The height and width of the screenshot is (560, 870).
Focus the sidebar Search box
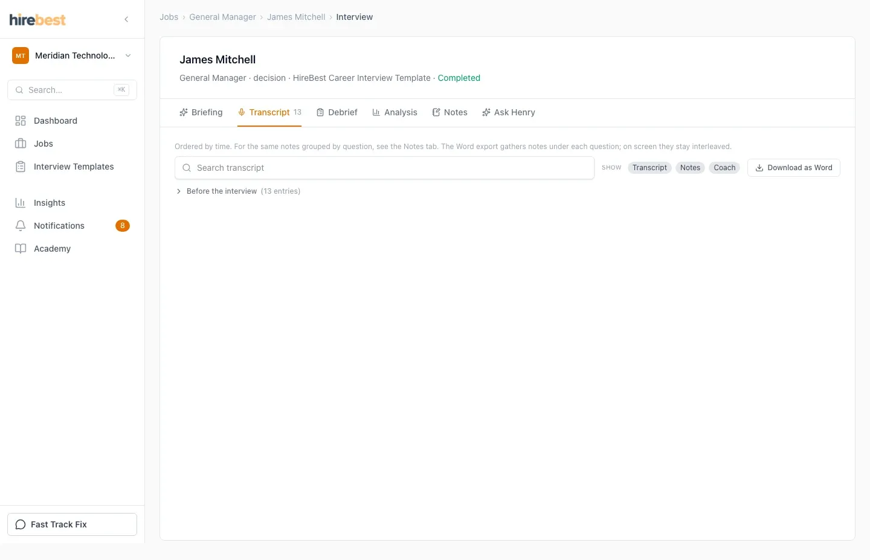coord(72,90)
